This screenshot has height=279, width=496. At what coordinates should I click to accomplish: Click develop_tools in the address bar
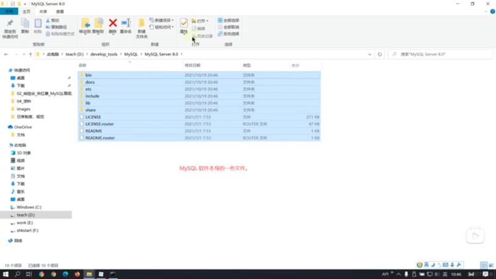click(x=104, y=55)
